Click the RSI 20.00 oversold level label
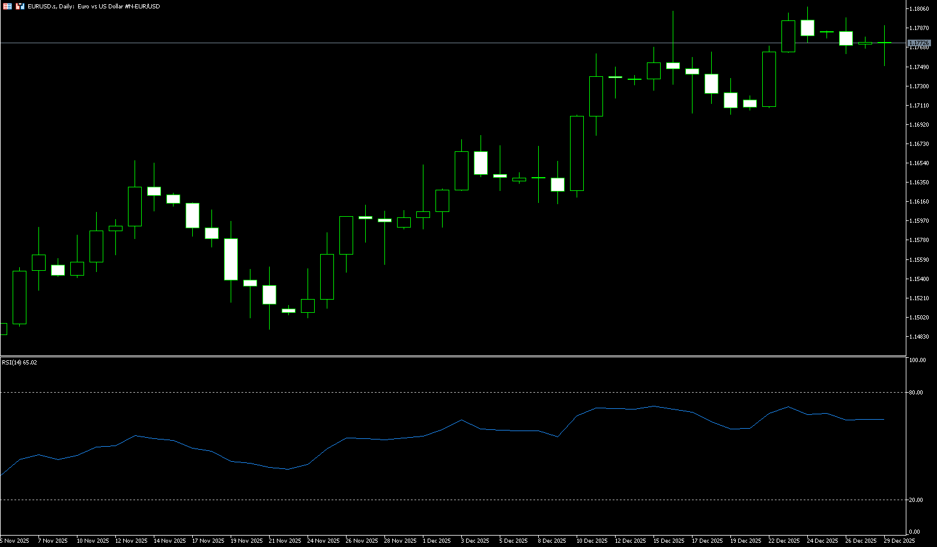This screenshot has width=937, height=547. coord(916,500)
